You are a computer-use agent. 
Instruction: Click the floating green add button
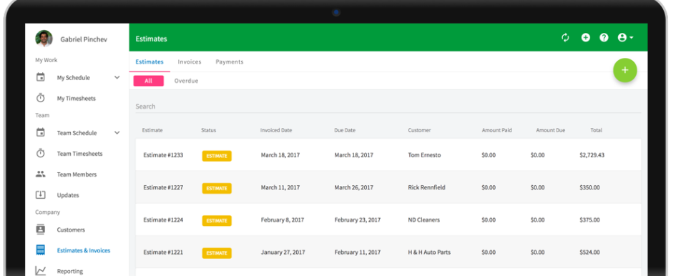[624, 70]
